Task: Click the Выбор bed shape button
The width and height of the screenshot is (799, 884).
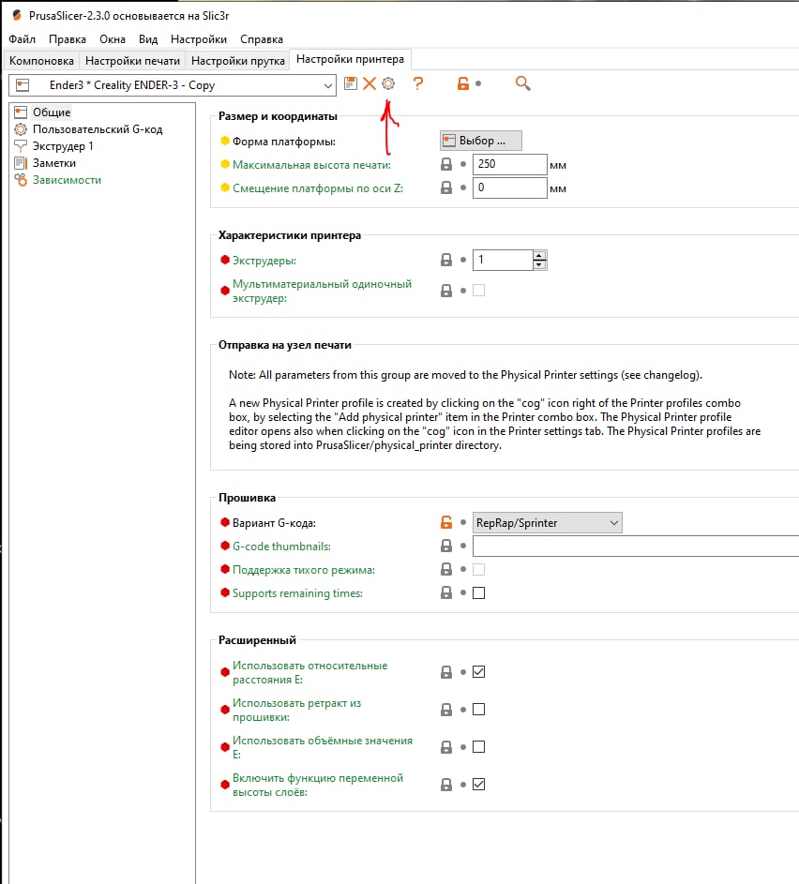Action: (481, 141)
